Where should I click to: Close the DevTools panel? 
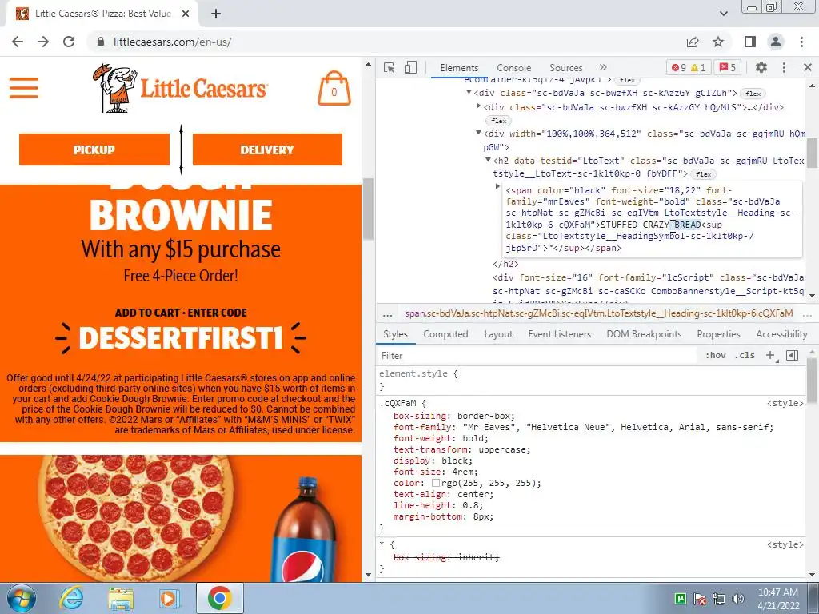(808, 67)
